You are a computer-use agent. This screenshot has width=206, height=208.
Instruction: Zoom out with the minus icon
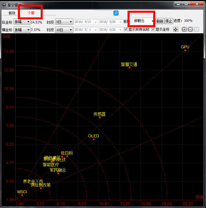190,29
